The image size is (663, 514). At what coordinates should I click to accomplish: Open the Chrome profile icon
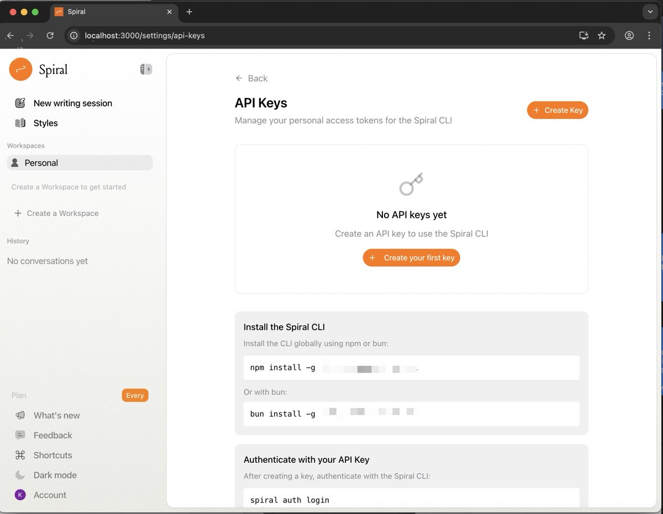point(629,35)
